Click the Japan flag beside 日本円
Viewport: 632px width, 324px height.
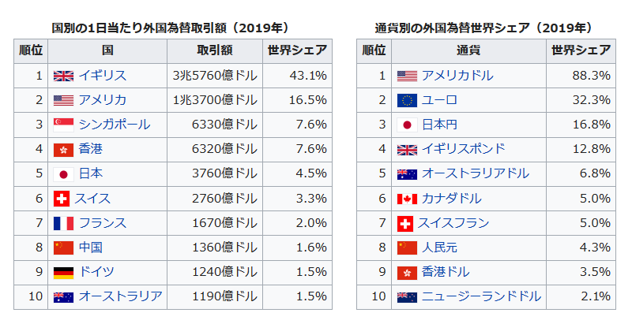point(407,125)
